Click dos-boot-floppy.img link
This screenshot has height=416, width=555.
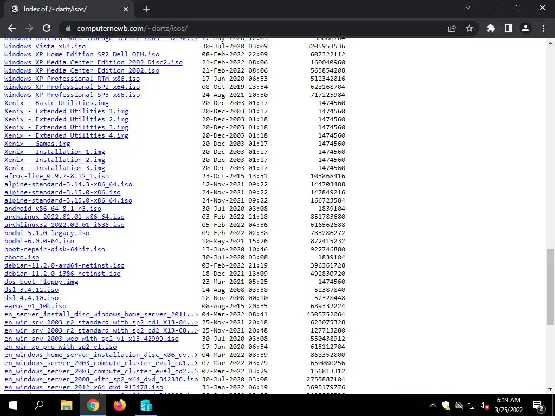(x=41, y=282)
